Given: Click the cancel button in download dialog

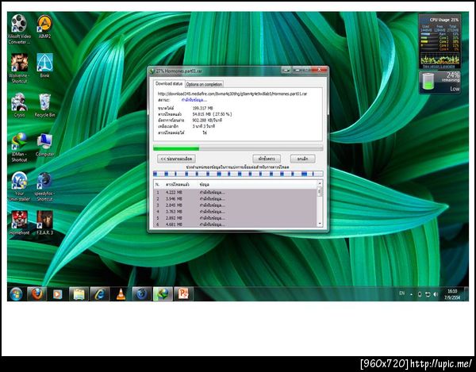Looking at the screenshot, I should 302,159.
